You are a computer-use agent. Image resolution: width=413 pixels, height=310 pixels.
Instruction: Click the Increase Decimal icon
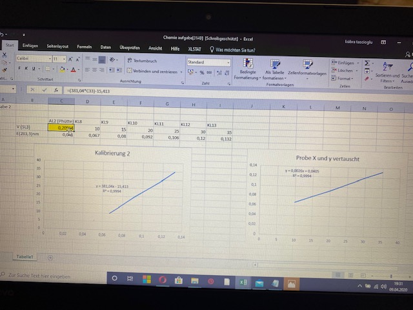pos(219,73)
